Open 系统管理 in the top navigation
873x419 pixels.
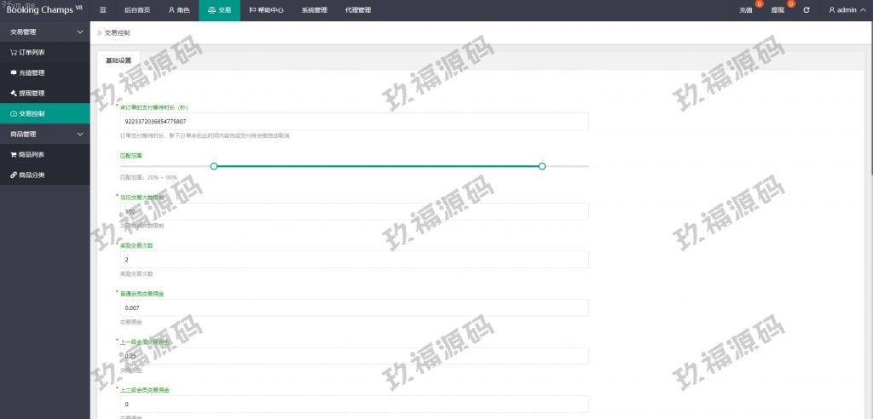pyautogui.click(x=314, y=10)
